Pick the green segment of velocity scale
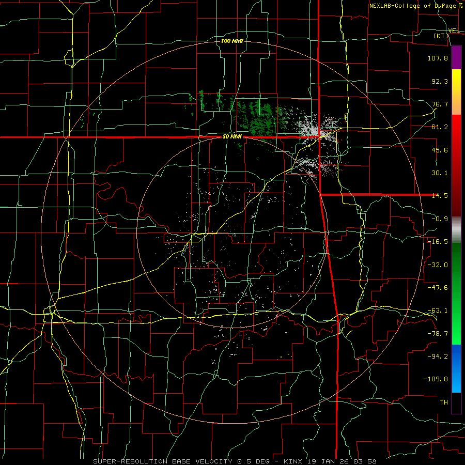Viewport: 465px width, 465px height. point(456,293)
